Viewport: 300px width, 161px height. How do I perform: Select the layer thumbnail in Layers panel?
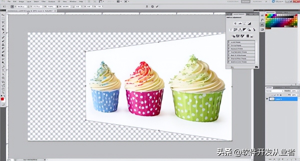coord(272,99)
